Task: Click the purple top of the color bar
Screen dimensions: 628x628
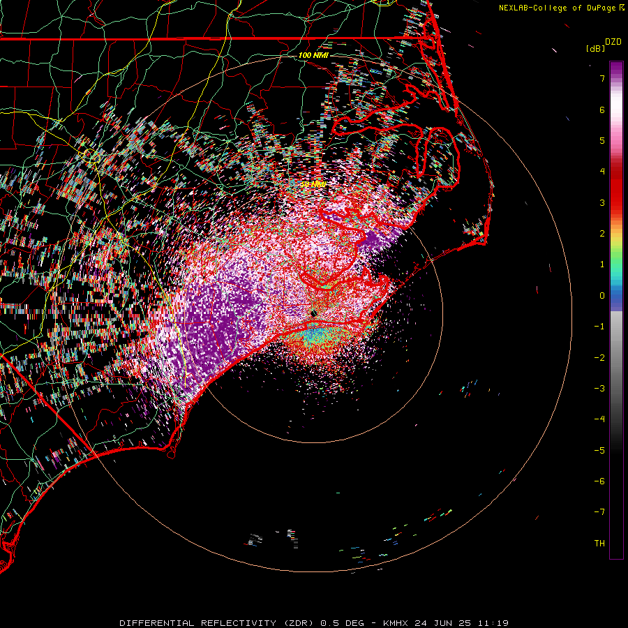Action: tap(616, 68)
